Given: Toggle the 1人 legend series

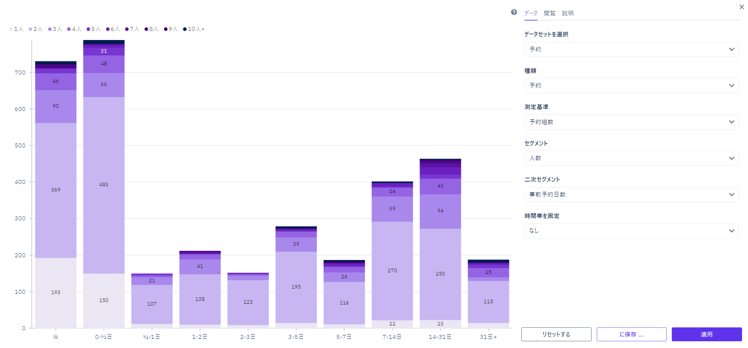Looking at the screenshot, I should (x=16, y=29).
